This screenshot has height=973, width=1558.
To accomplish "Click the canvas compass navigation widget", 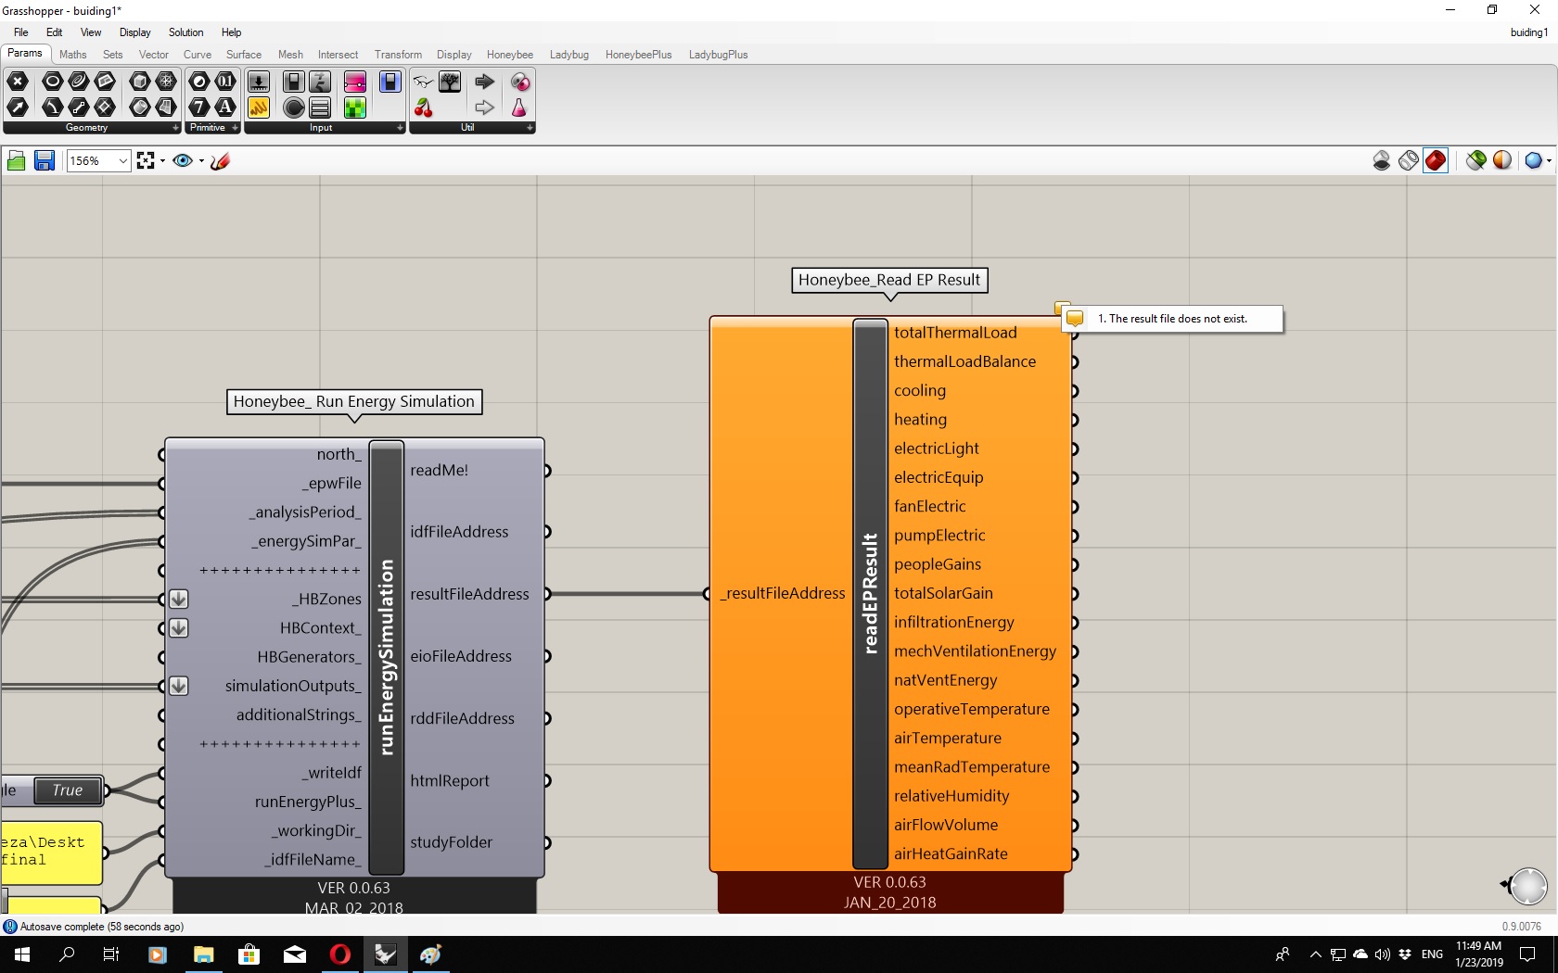I will tap(1526, 887).
